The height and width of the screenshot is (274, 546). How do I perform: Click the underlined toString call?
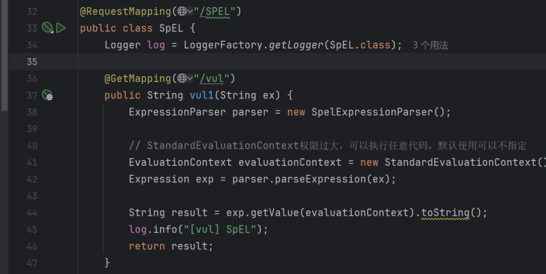tap(444, 212)
